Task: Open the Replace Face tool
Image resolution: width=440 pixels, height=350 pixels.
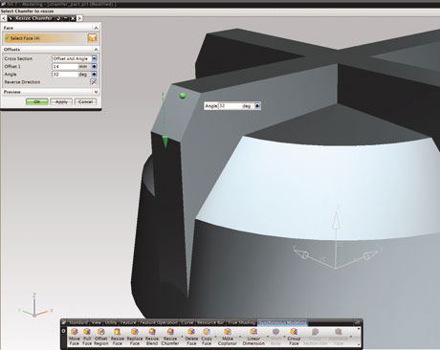Action: click(x=135, y=338)
